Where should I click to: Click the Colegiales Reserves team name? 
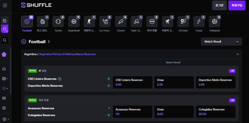42,115
